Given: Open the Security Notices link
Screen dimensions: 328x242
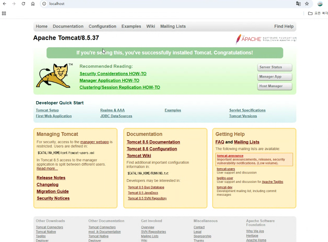Looking at the screenshot, I should [53, 198].
